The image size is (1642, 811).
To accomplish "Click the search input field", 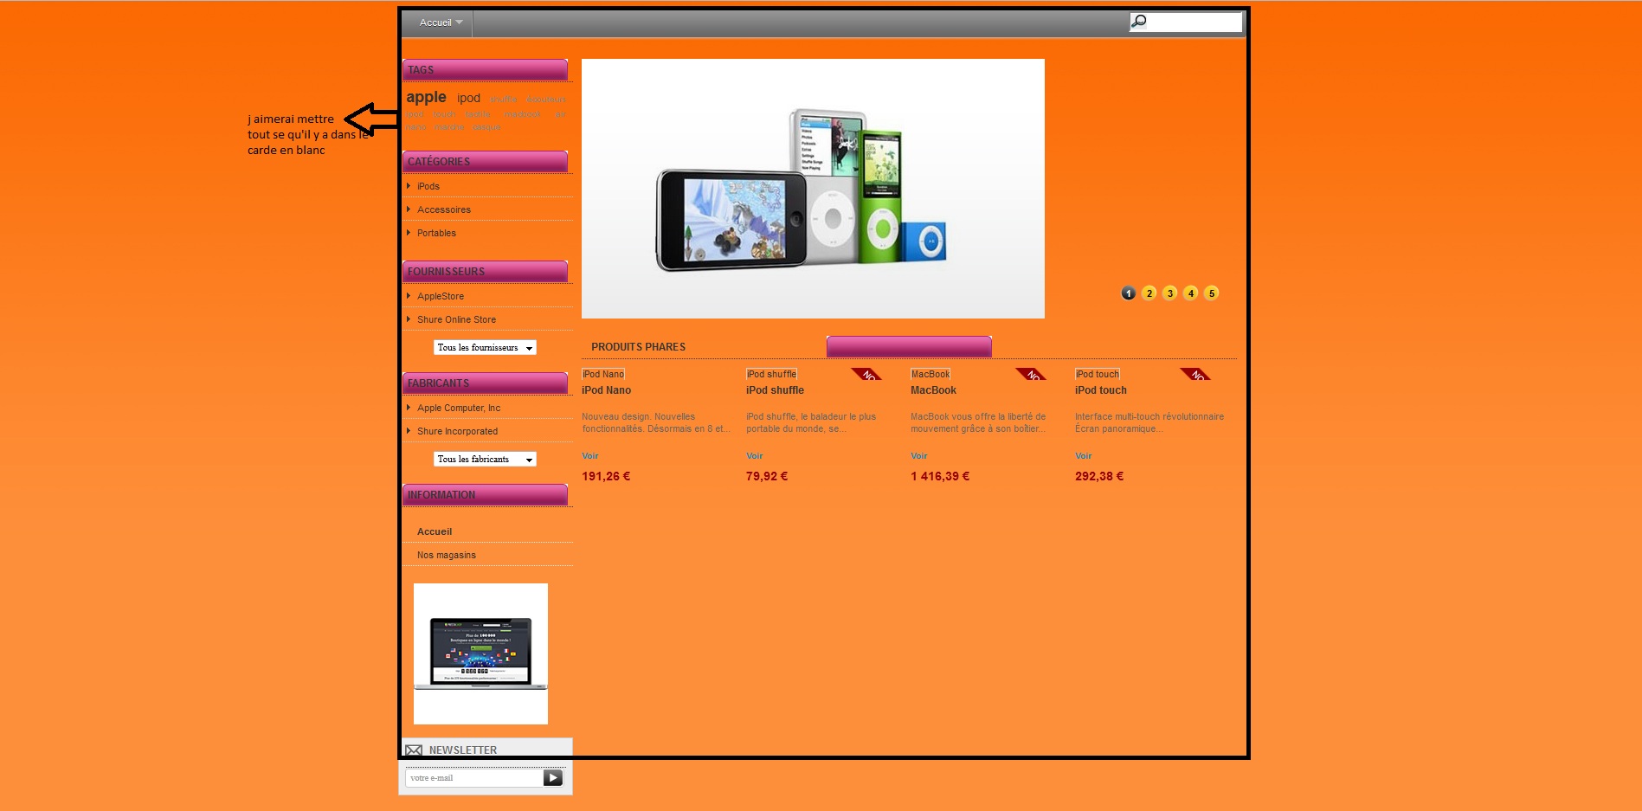I will pyautogui.click(x=1186, y=22).
